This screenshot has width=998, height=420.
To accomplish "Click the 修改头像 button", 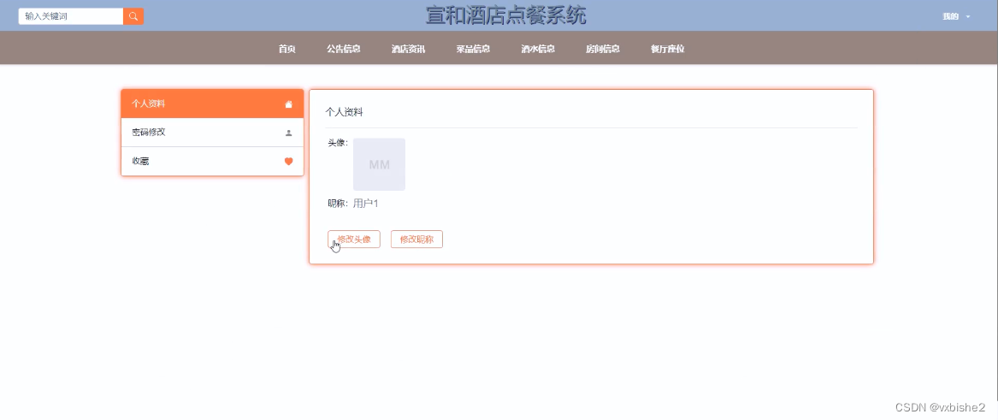I will (x=354, y=240).
